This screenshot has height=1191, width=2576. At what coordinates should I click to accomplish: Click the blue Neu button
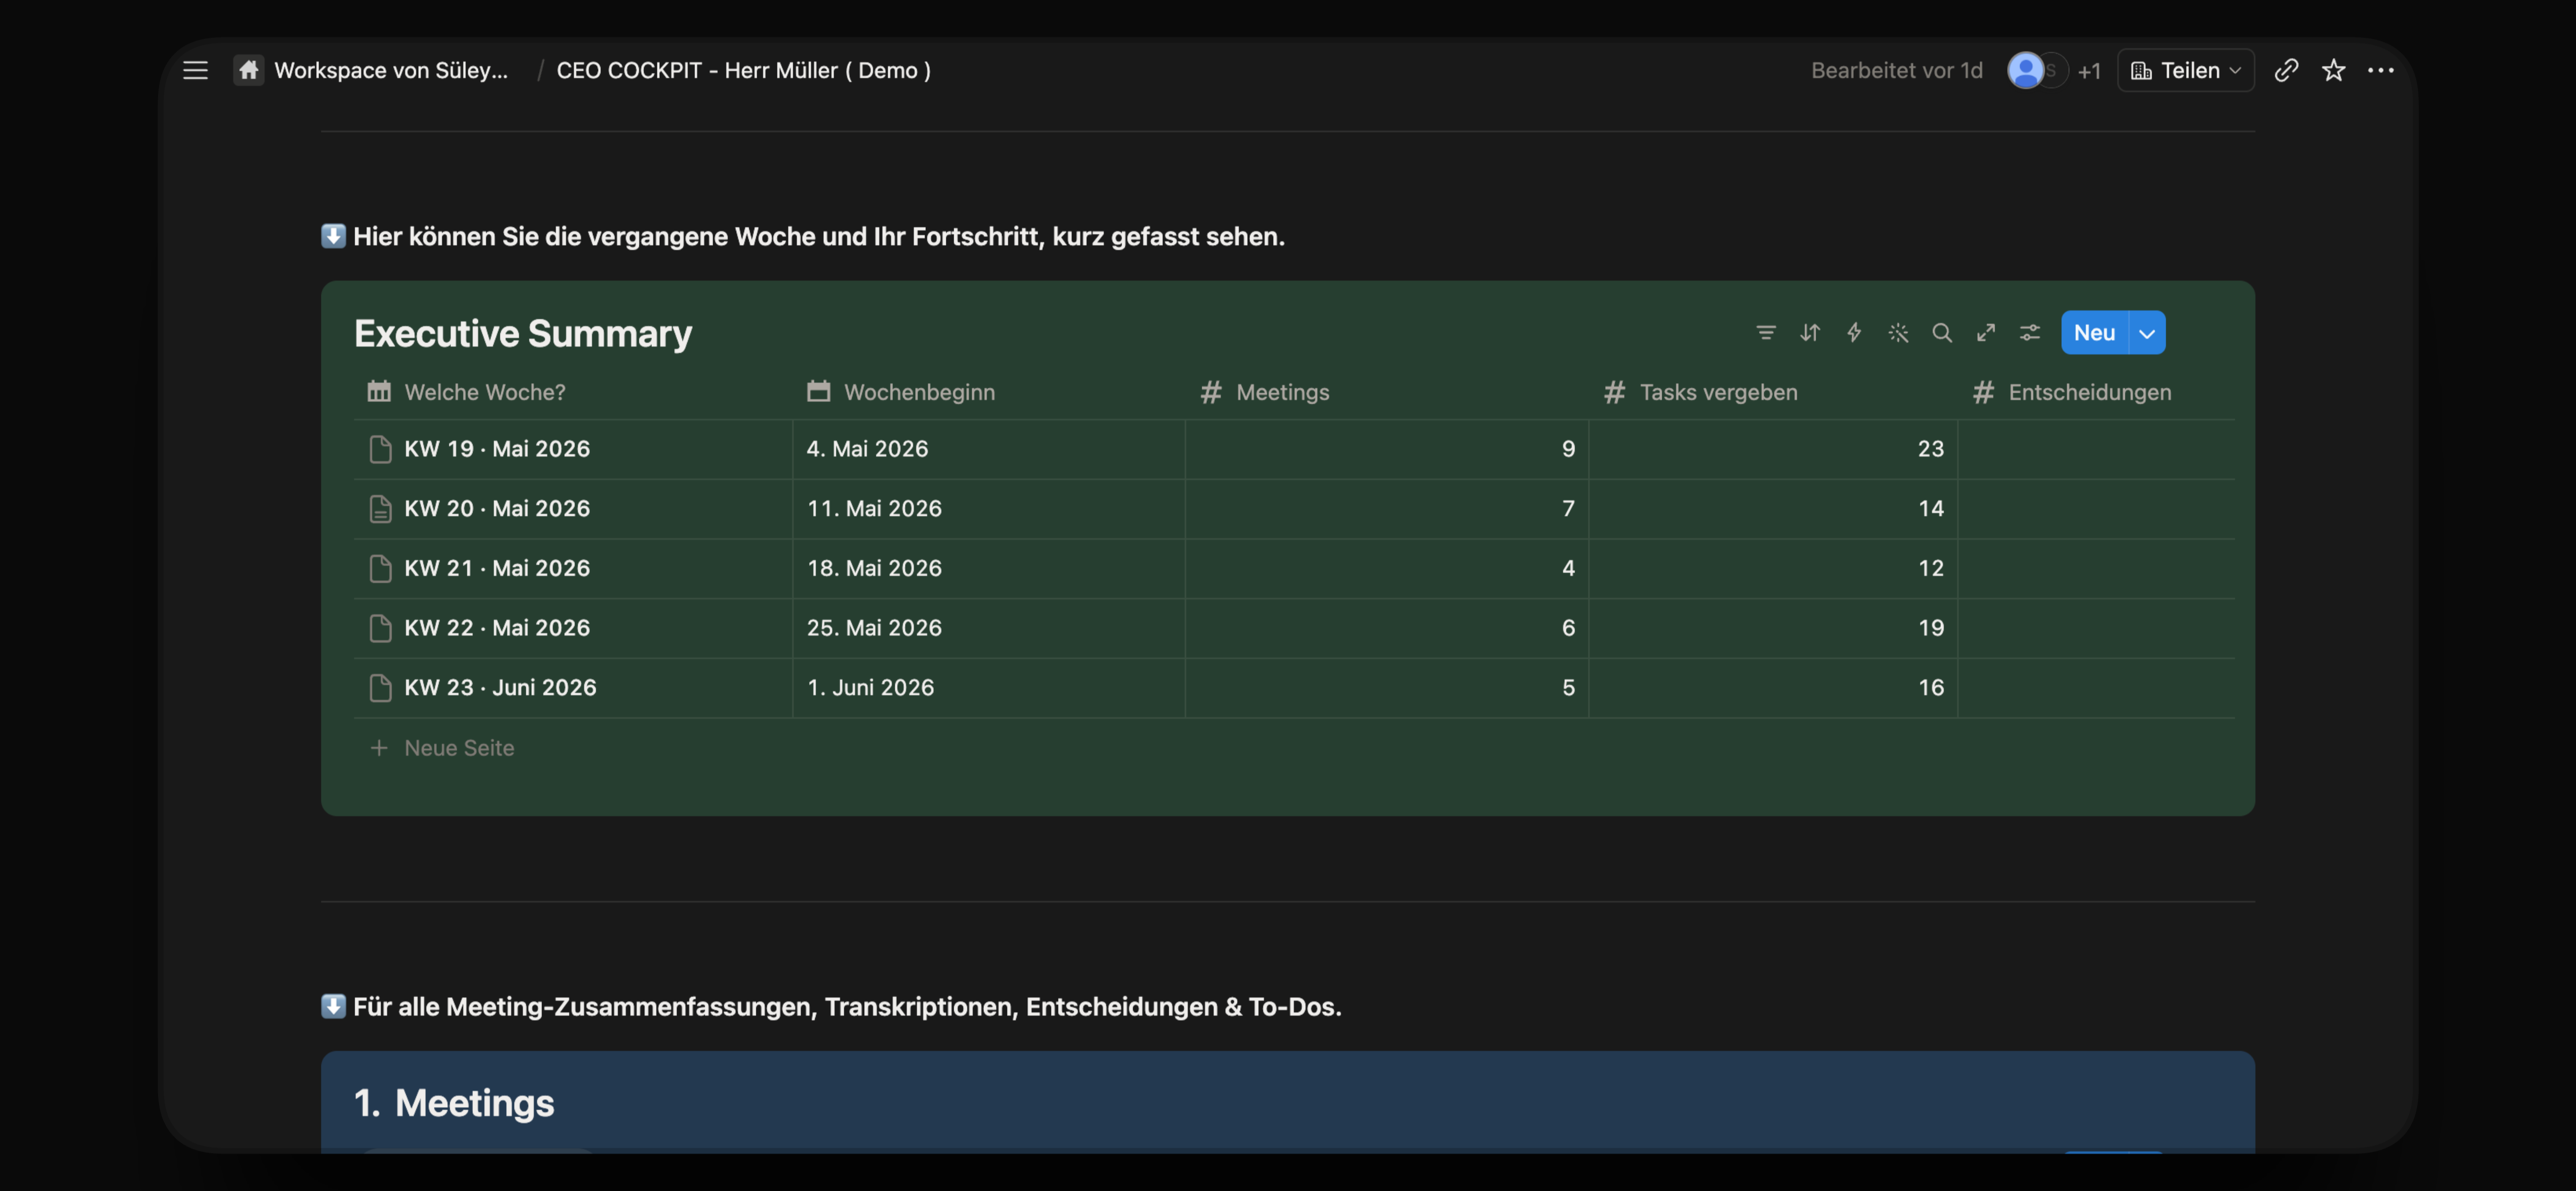[x=2094, y=333]
